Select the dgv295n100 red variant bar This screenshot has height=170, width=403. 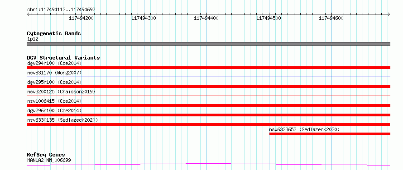[209, 87]
